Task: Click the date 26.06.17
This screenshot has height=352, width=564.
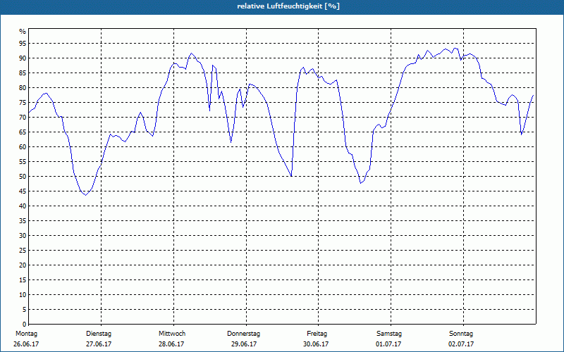Action: tap(26, 344)
